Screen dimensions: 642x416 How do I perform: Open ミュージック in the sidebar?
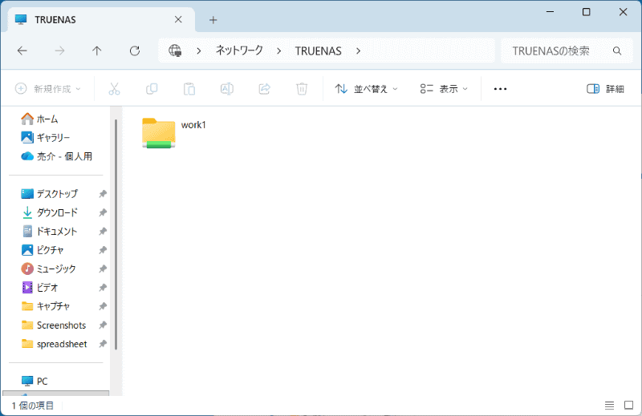(x=48, y=269)
